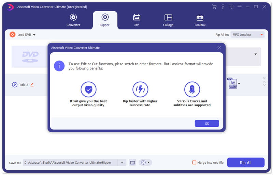Screen dimensions: 273x175
Task: Click the MPG Lossless output format icon
Action: point(232,83)
